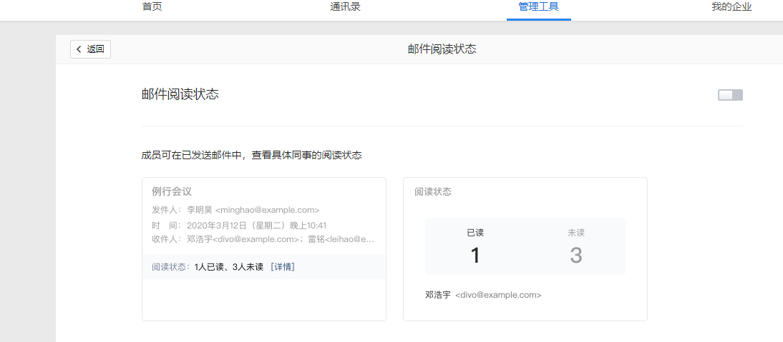This screenshot has width=783, height=342.
Task: Click the 收件人 recipients line
Action: coord(263,239)
